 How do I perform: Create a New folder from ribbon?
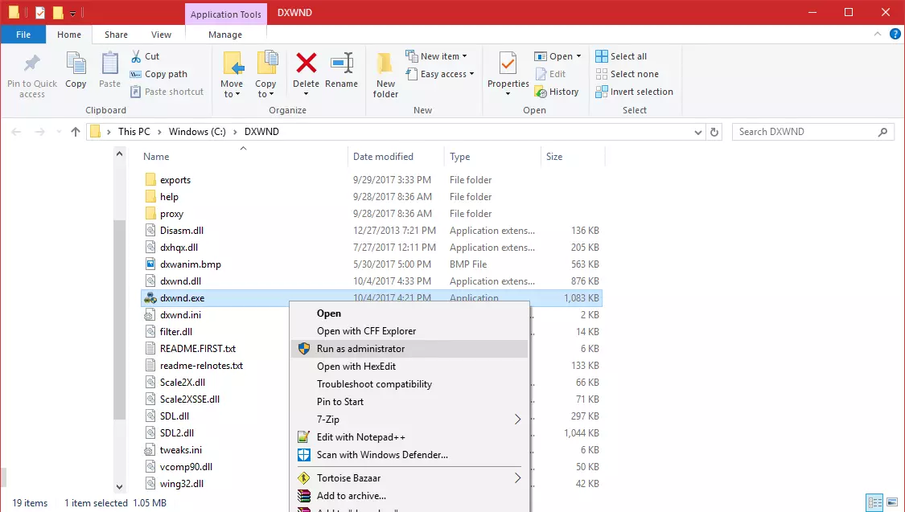[x=385, y=75]
